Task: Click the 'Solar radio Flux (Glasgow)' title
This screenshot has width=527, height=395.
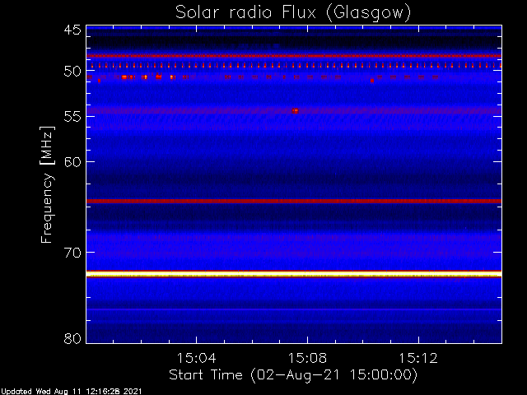Action: click(293, 13)
